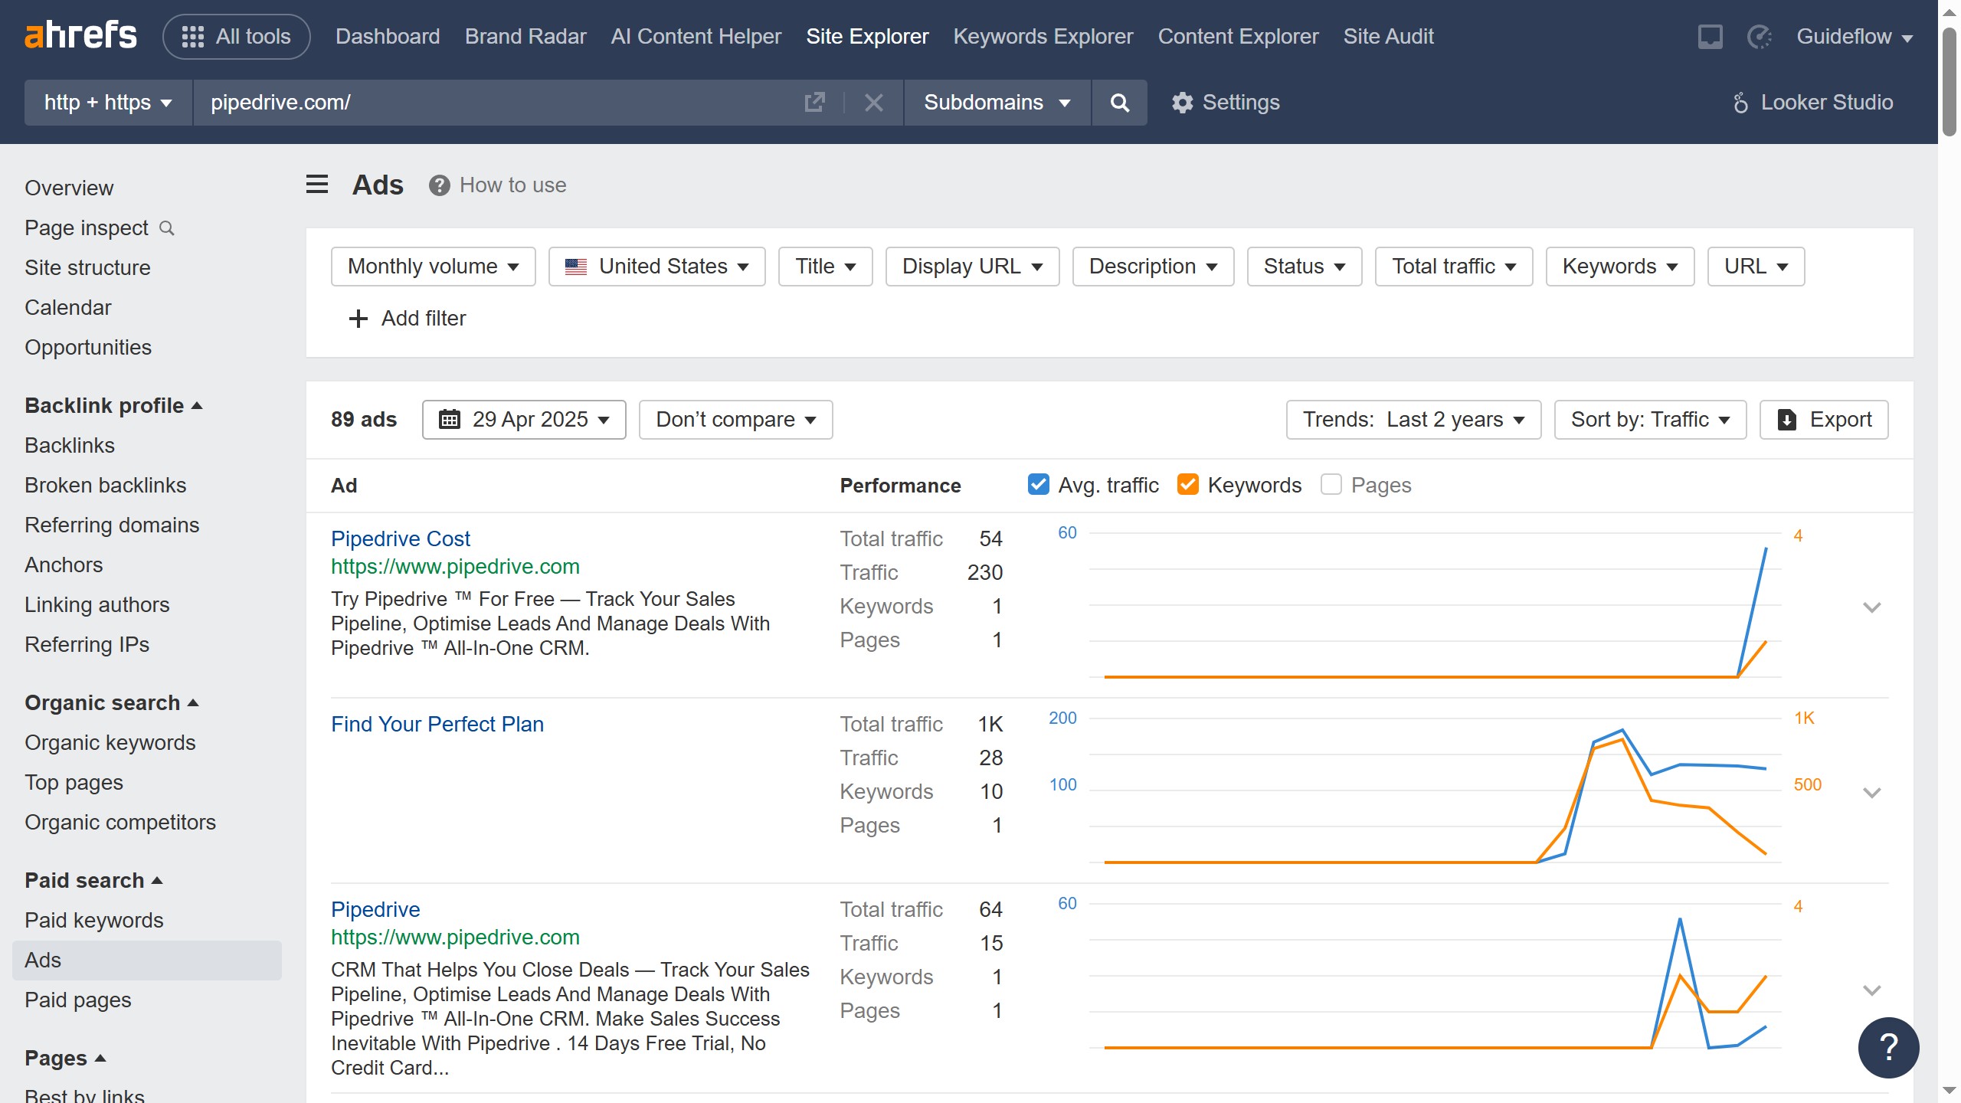Uncheck the Avg. traffic checkbox
This screenshot has height=1103, width=1961.
1038,485
